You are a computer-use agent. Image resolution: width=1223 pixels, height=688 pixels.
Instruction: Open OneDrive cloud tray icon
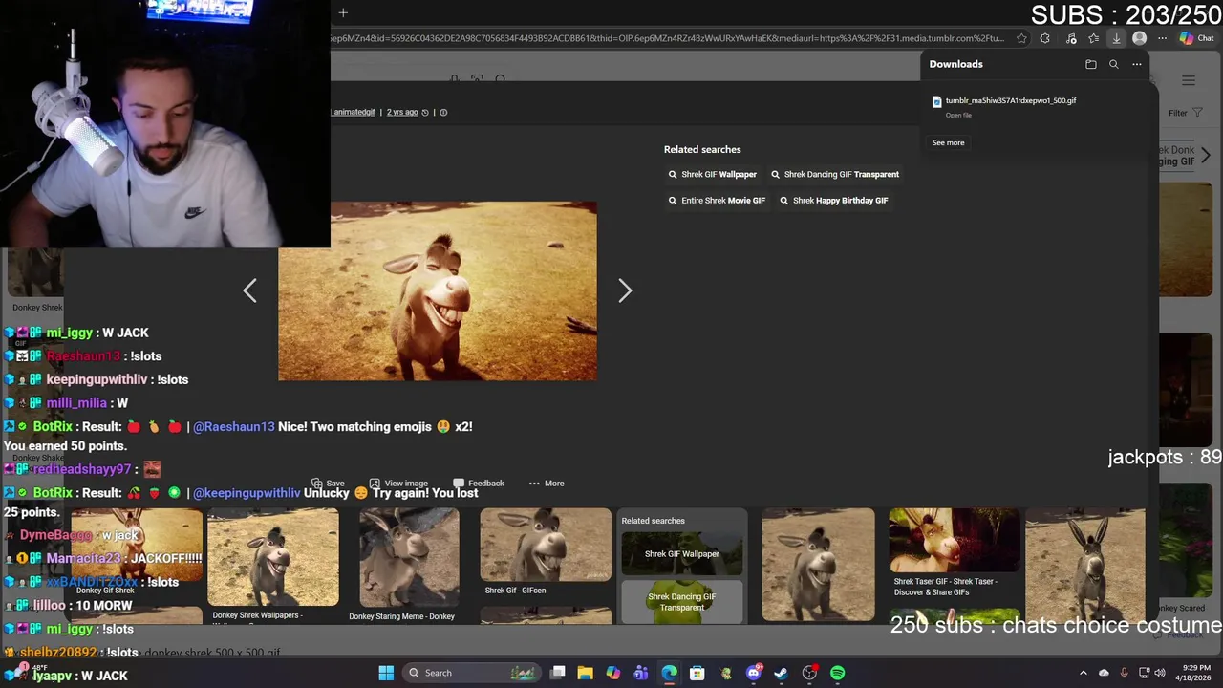pyautogui.click(x=1105, y=673)
